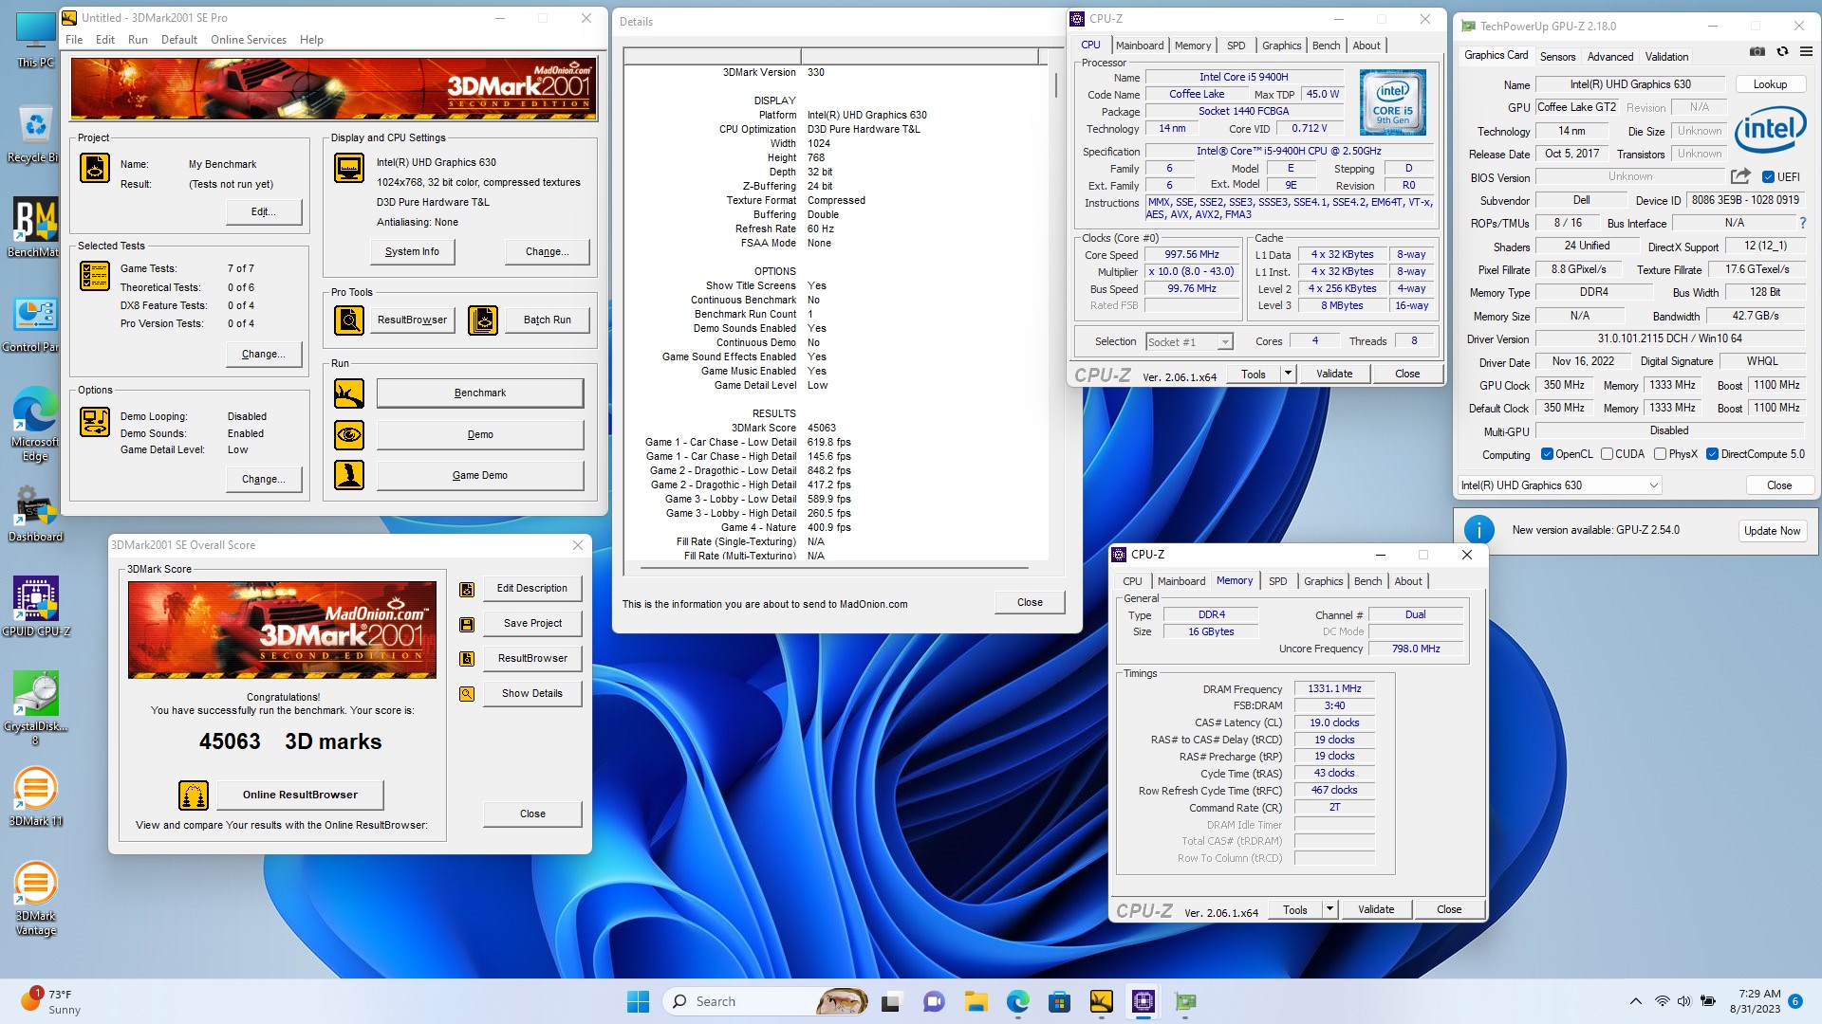Click the Online ResultBrowser button
Screen dimensions: 1822x1024
point(300,795)
